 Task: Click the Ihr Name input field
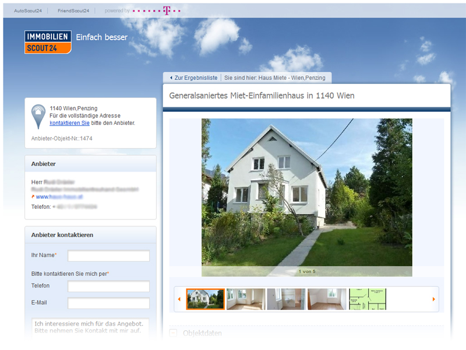pyautogui.click(x=108, y=256)
